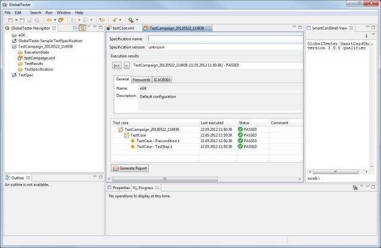This screenshot has width=381, height=248.
Task: Toggle Link with Editor in the Navigator
Action: [x=82, y=28]
